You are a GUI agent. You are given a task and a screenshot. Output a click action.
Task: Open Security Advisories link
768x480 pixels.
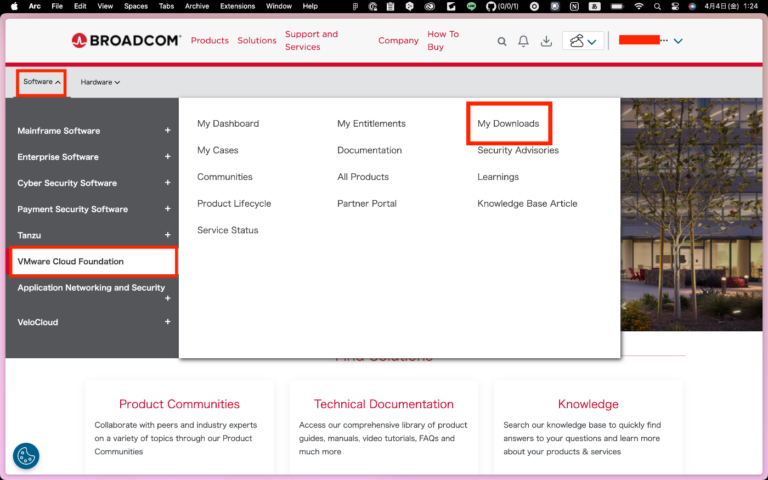tap(518, 150)
